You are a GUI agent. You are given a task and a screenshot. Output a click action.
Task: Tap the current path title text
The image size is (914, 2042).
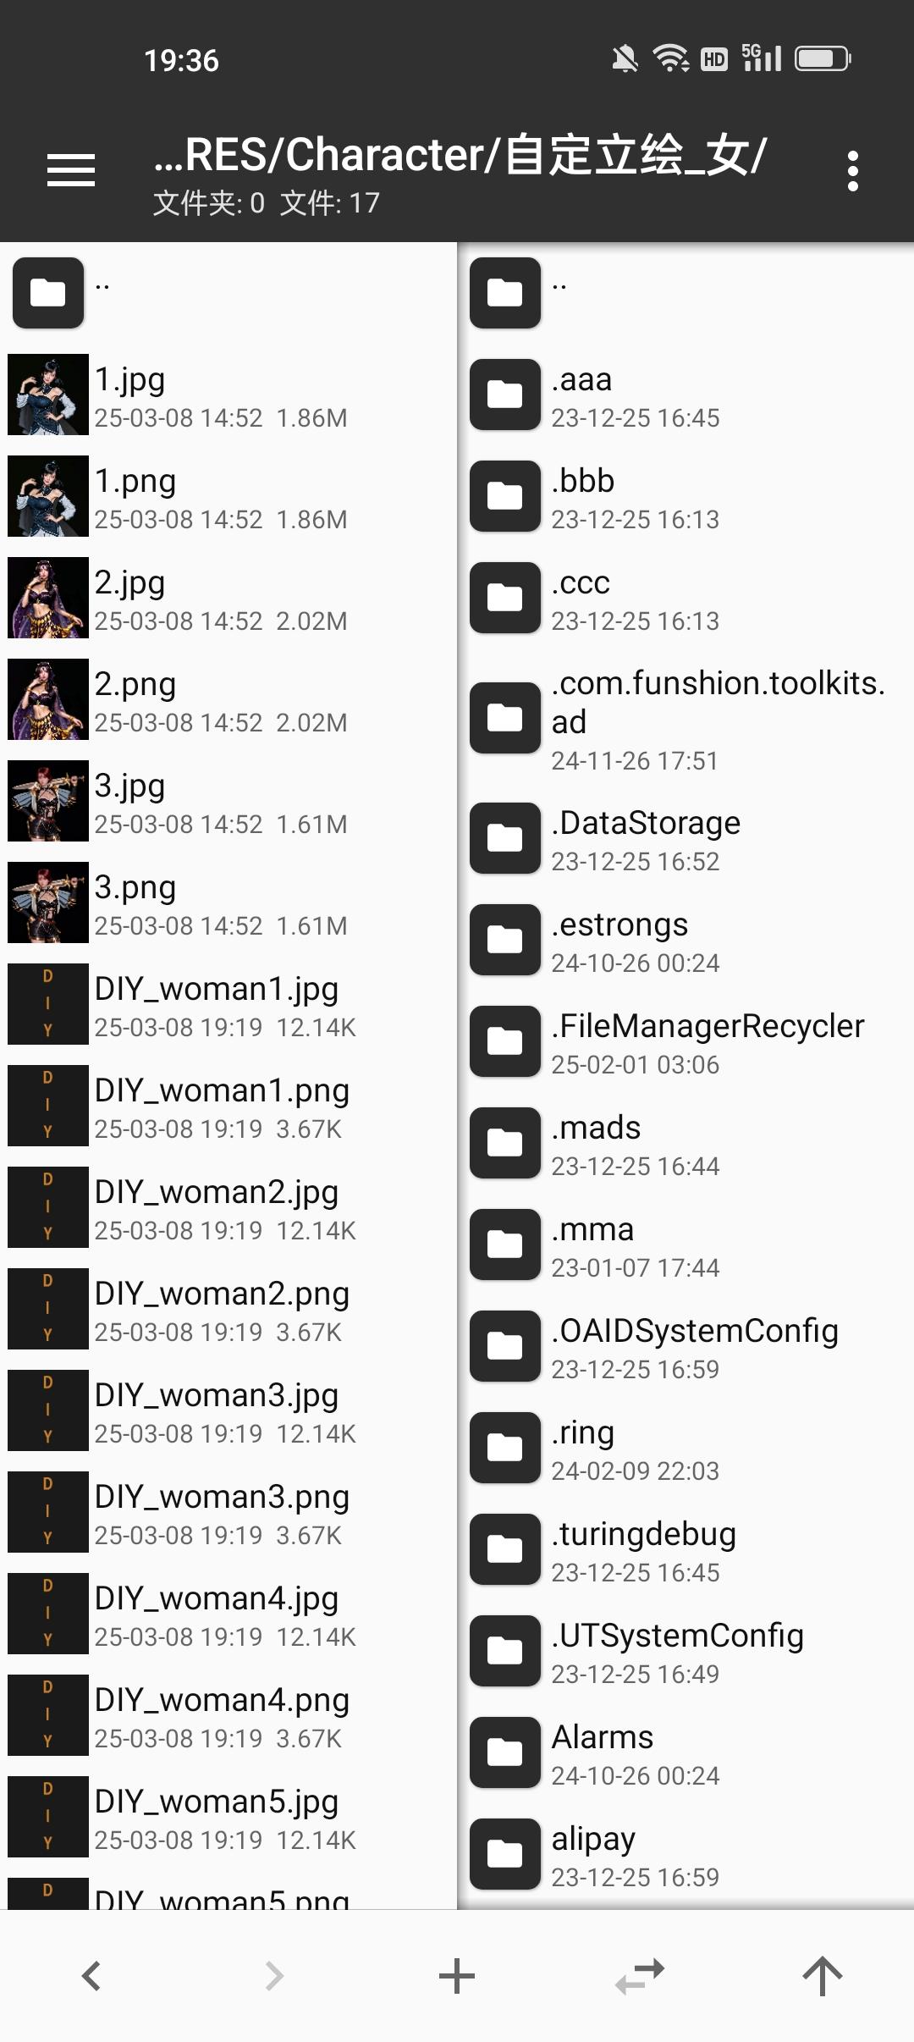tap(460, 155)
